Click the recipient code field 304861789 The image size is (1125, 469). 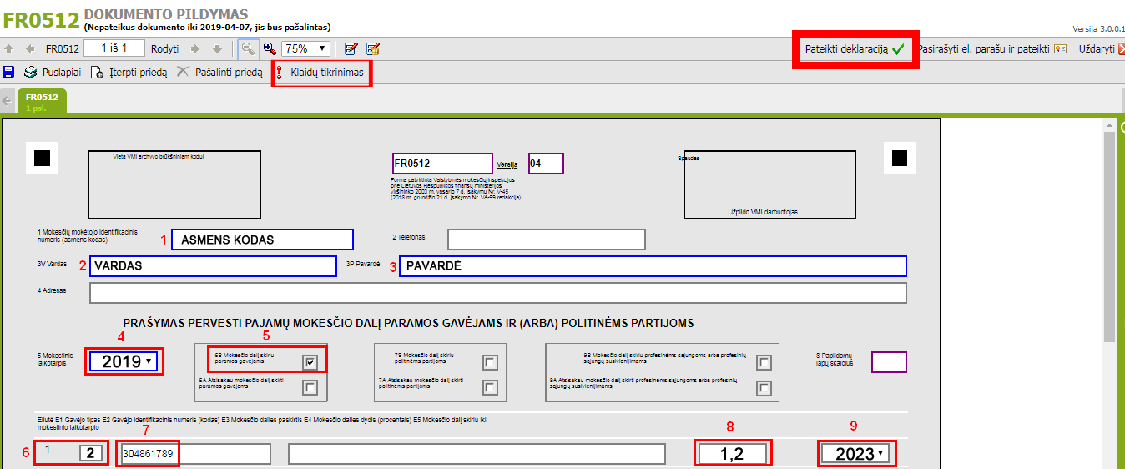(x=195, y=454)
